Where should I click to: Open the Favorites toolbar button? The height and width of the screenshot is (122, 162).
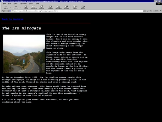pos(58,7)
